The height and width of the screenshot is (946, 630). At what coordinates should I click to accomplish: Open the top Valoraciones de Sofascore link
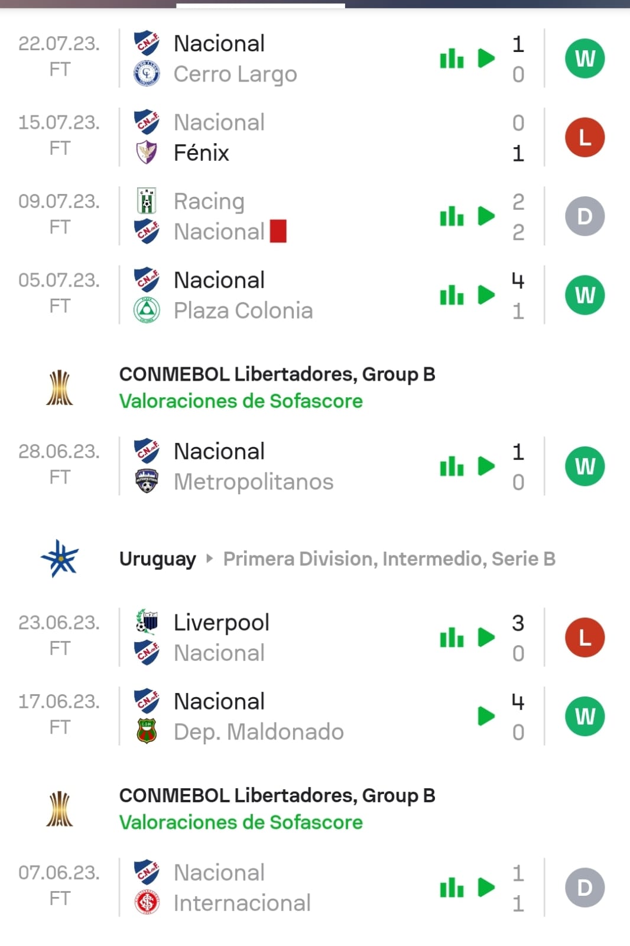pyautogui.click(x=241, y=401)
